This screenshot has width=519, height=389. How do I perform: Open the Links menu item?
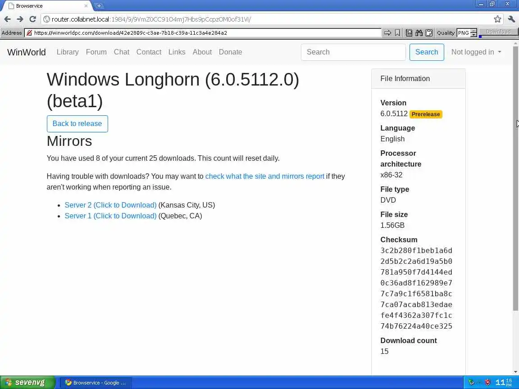point(177,52)
